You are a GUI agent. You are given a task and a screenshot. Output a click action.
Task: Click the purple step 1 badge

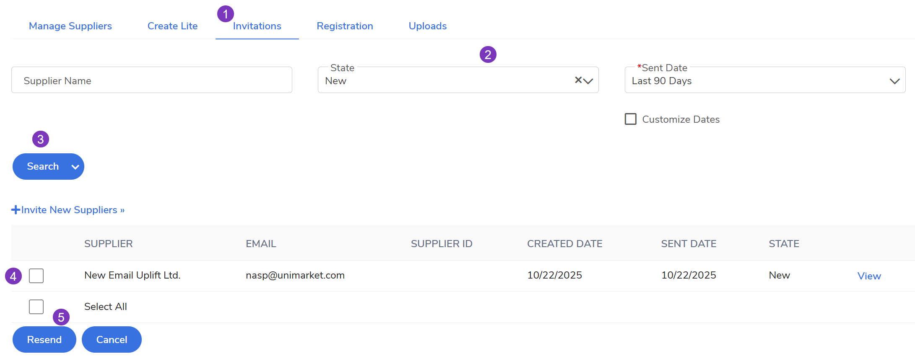click(226, 14)
